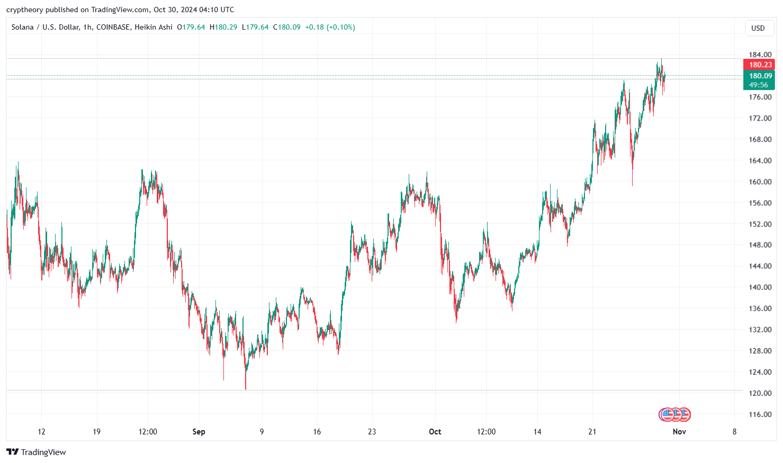Click the 120.00 price axis label
Viewport: 783px width, 463px height.
pos(760,393)
